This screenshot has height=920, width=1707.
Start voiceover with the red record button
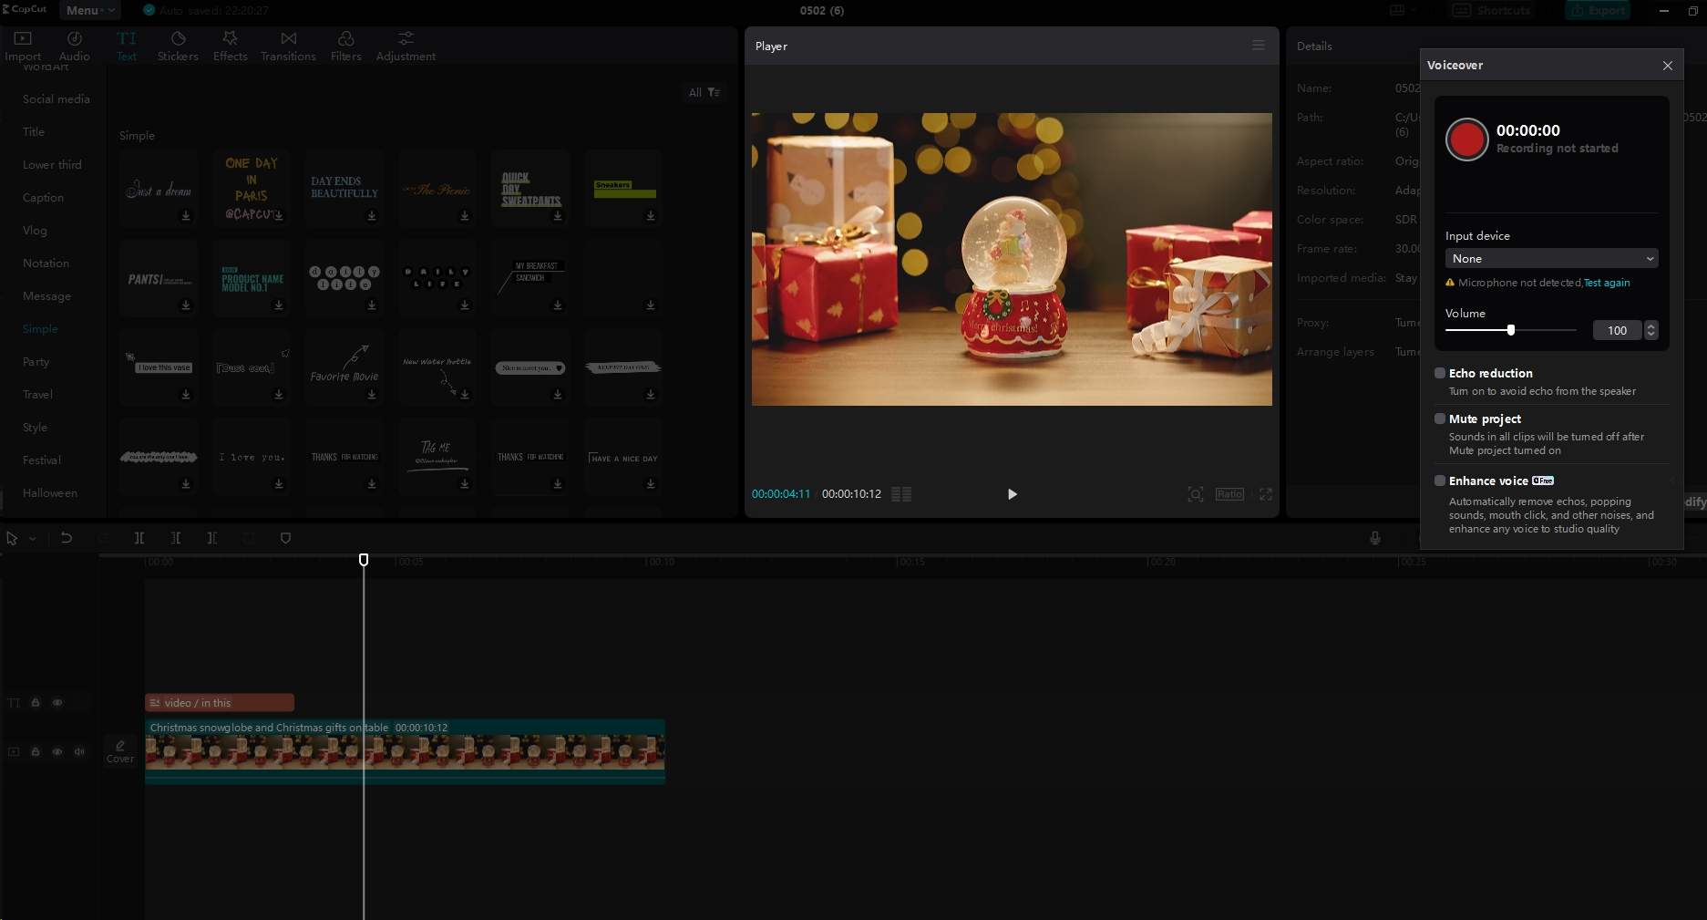(x=1466, y=140)
